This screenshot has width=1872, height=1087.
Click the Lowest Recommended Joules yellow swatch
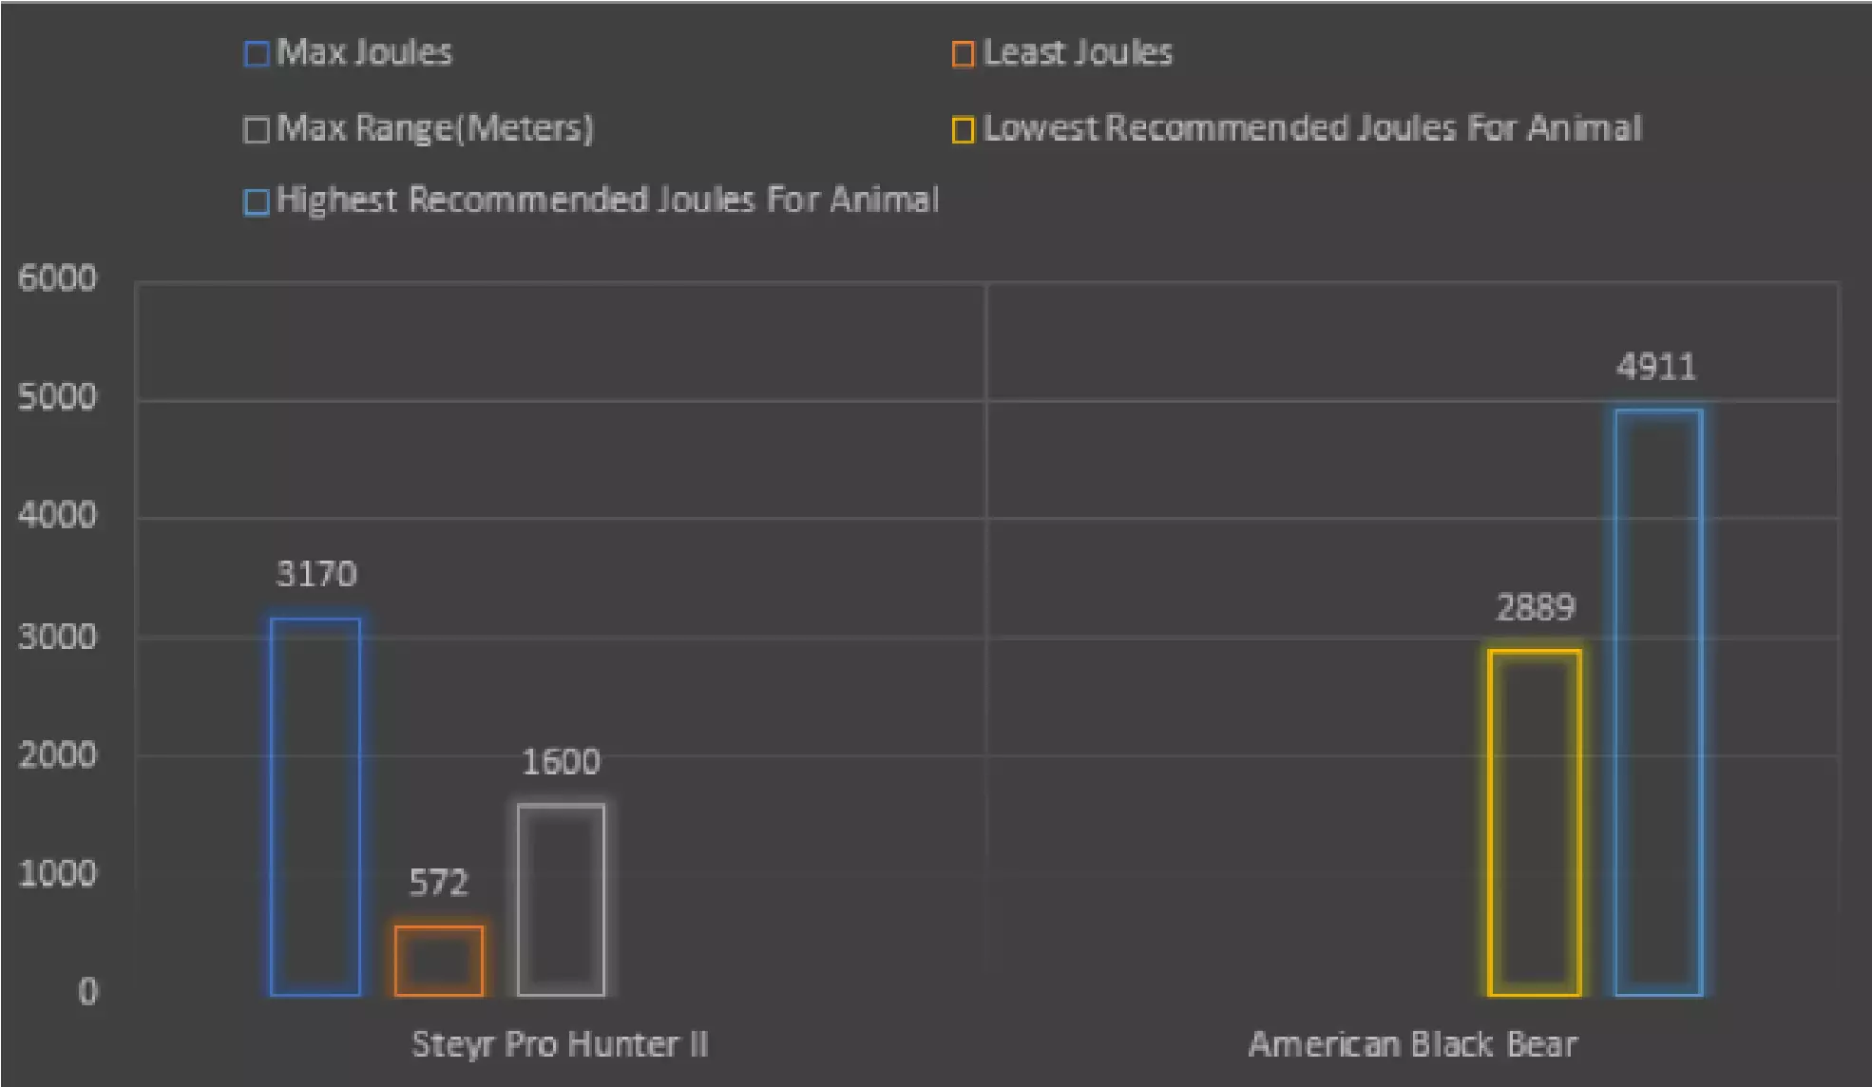963,129
